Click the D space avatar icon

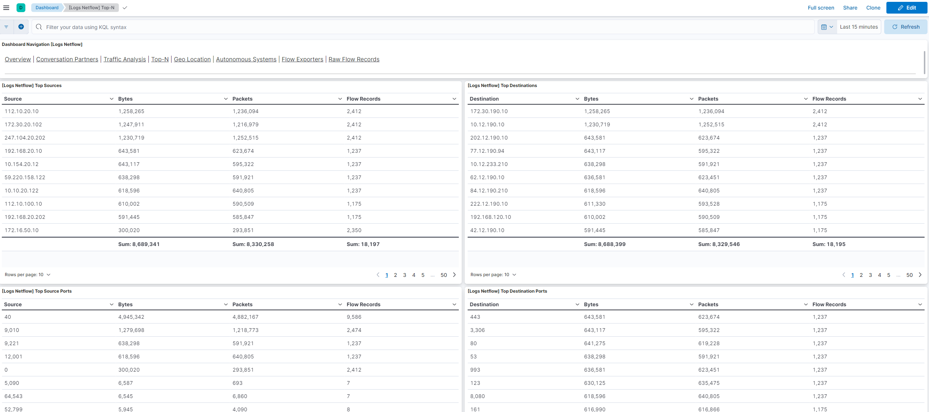point(21,7)
